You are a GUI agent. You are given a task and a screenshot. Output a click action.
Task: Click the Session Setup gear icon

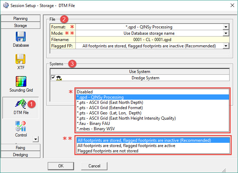click(x=5, y=5)
